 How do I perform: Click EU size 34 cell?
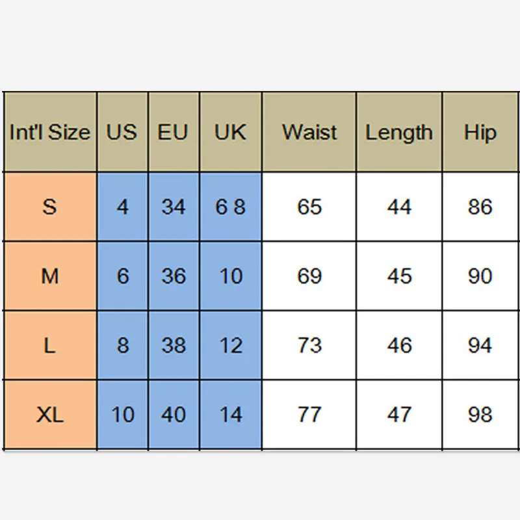point(173,207)
